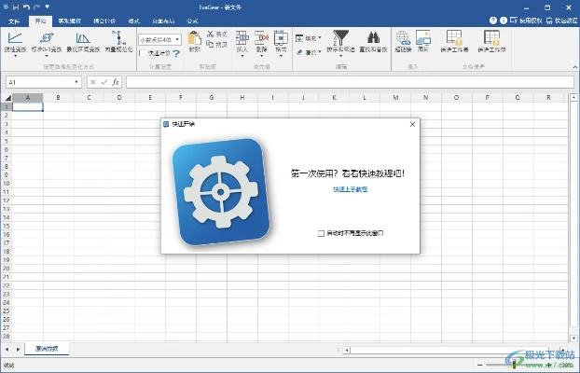Enable 启动时不再显示此窗口 checkbox
580x373 pixels.
coord(322,232)
